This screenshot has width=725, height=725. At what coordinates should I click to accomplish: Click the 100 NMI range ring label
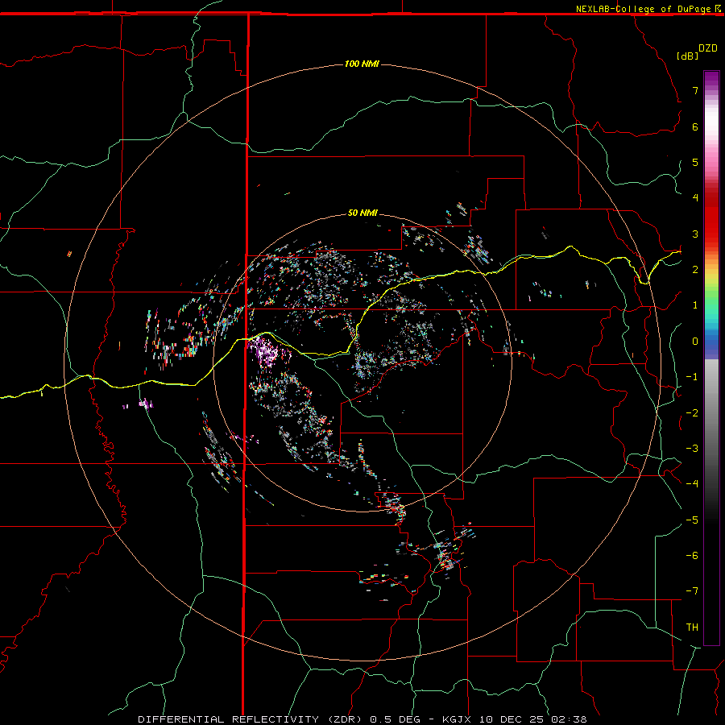362,64
